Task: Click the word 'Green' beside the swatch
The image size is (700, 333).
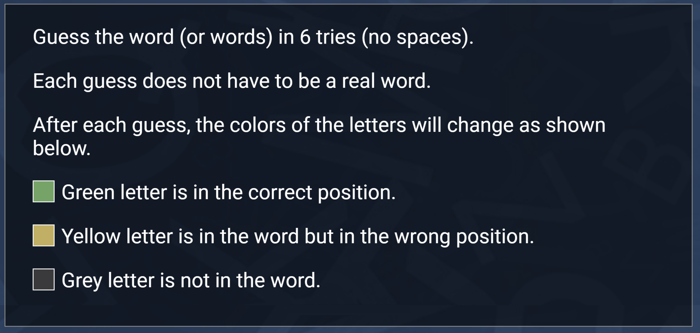Action: pyautogui.click(x=88, y=192)
